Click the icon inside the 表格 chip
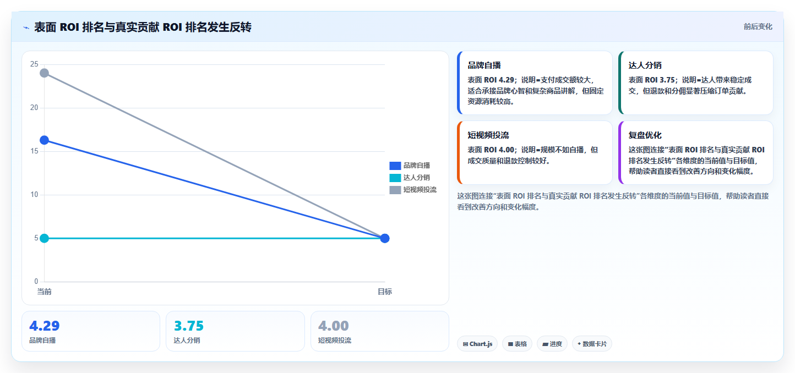Screen dimensions: 795x373 [x=510, y=344]
